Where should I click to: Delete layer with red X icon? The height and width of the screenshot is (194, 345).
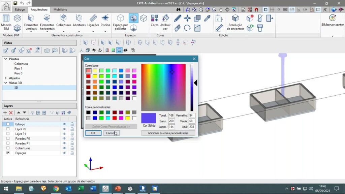click(11, 112)
